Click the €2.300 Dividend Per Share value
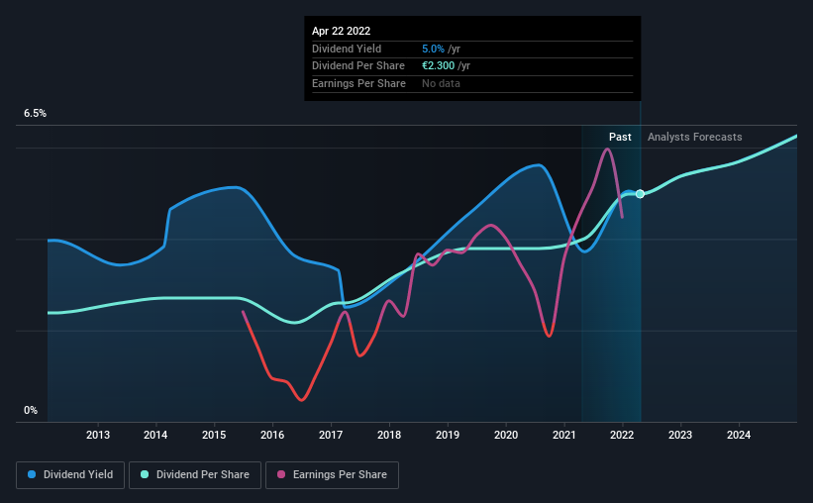Screen dimensions: 813x503 point(438,66)
